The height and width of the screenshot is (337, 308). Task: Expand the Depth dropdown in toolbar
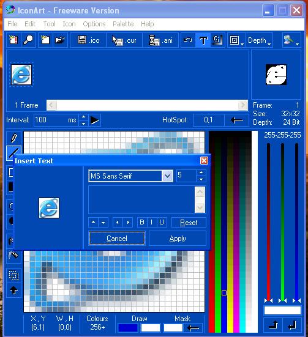coord(259,40)
